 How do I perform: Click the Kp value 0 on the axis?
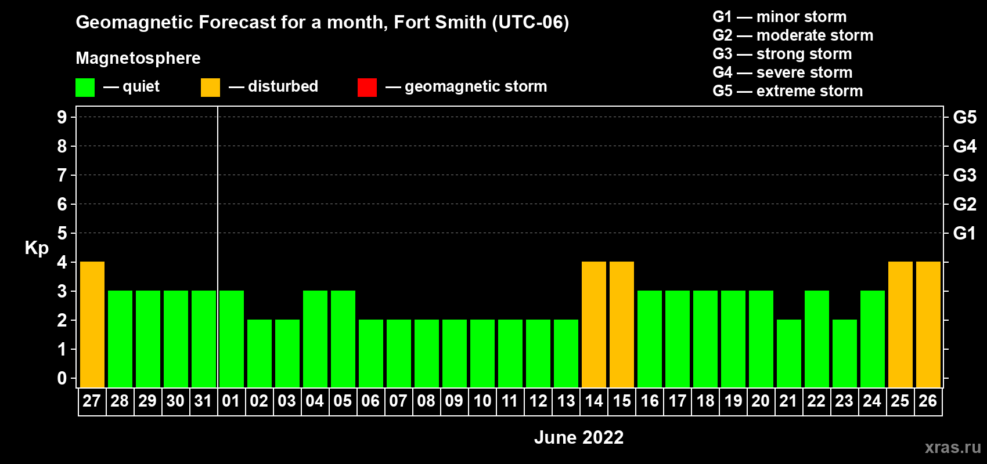pos(62,378)
